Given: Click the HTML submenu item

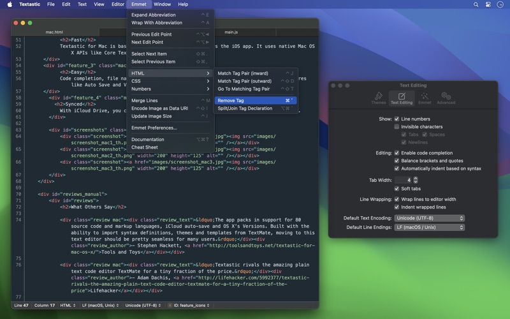Looking at the screenshot, I should 170,73.
